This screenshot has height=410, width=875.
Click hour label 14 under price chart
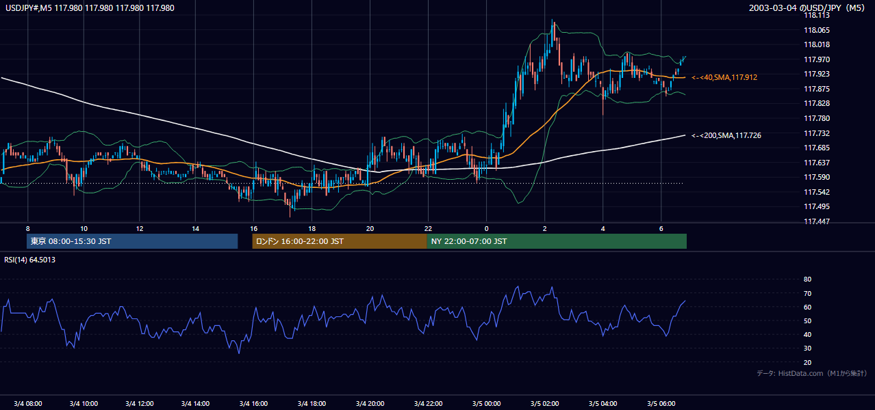[x=196, y=228]
